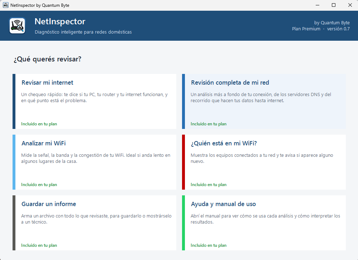Screen dimensions: 358x260
Task: Click "Incluido en tu plan" under Revisión completa
Action: tap(209, 124)
